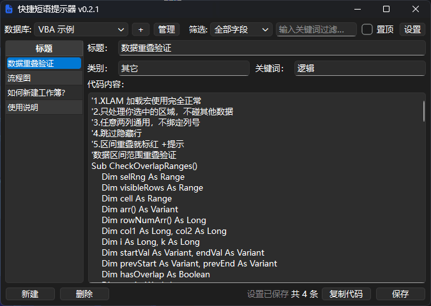Focus the keyword filter input box
431x306 pixels.
316,29
